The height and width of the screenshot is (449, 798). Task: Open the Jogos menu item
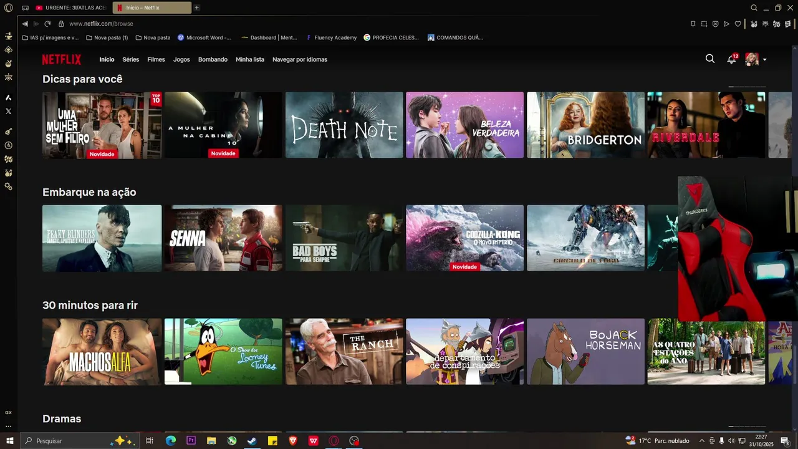pos(181,59)
